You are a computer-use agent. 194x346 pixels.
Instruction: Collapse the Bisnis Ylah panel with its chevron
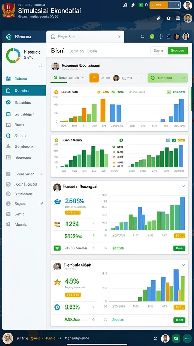pyautogui.click(x=184, y=265)
